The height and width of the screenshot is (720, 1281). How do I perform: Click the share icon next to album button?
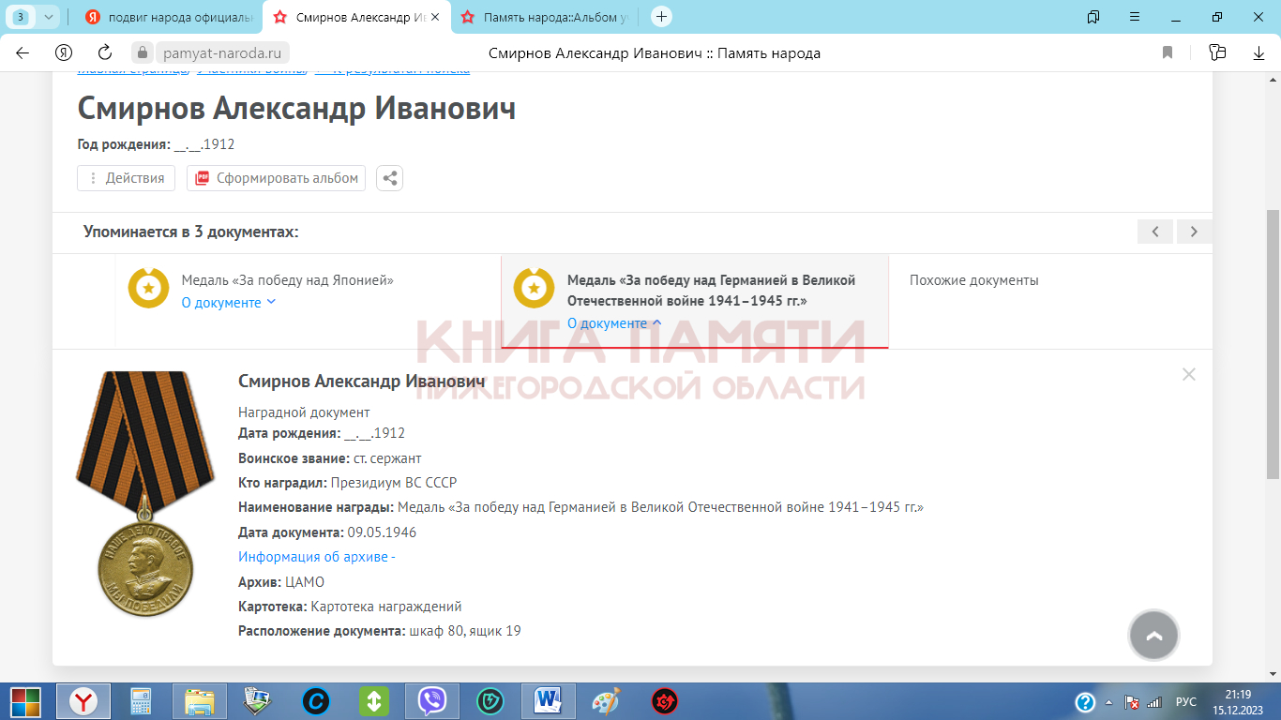point(389,178)
